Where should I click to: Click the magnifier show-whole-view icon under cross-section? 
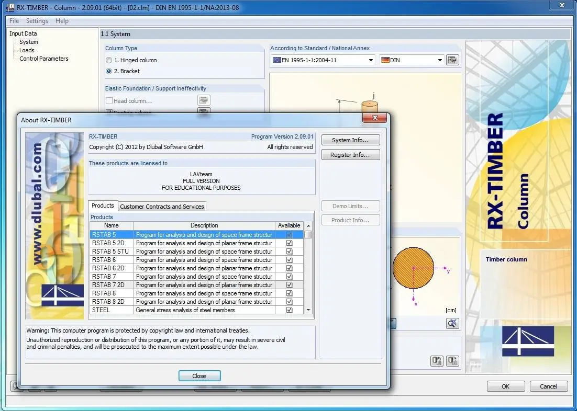[x=452, y=324]
